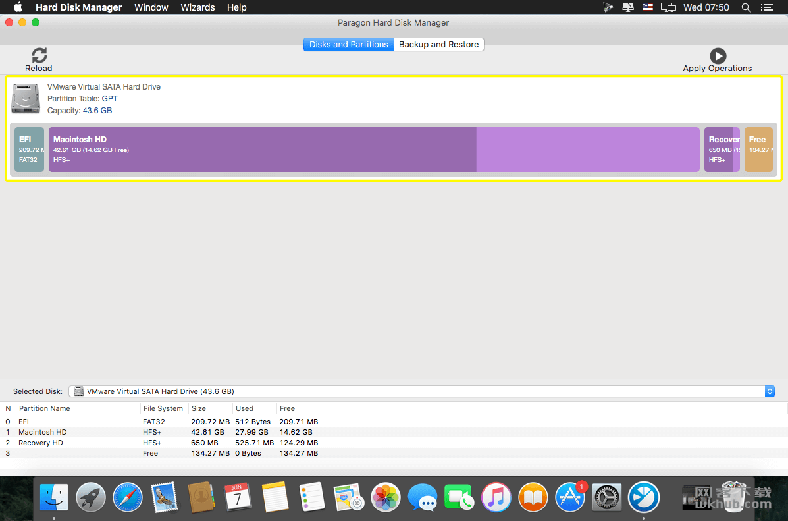Click the GPT partition table value

pos(109,99)
